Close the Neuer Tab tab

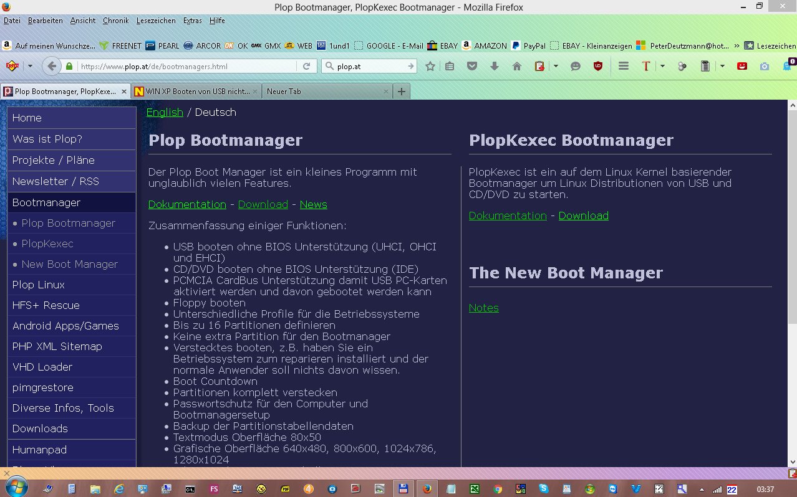tap(386, 92)
